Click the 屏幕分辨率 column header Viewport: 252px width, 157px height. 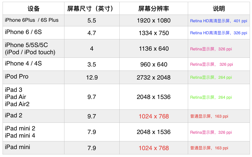click(x=153, y=8)
